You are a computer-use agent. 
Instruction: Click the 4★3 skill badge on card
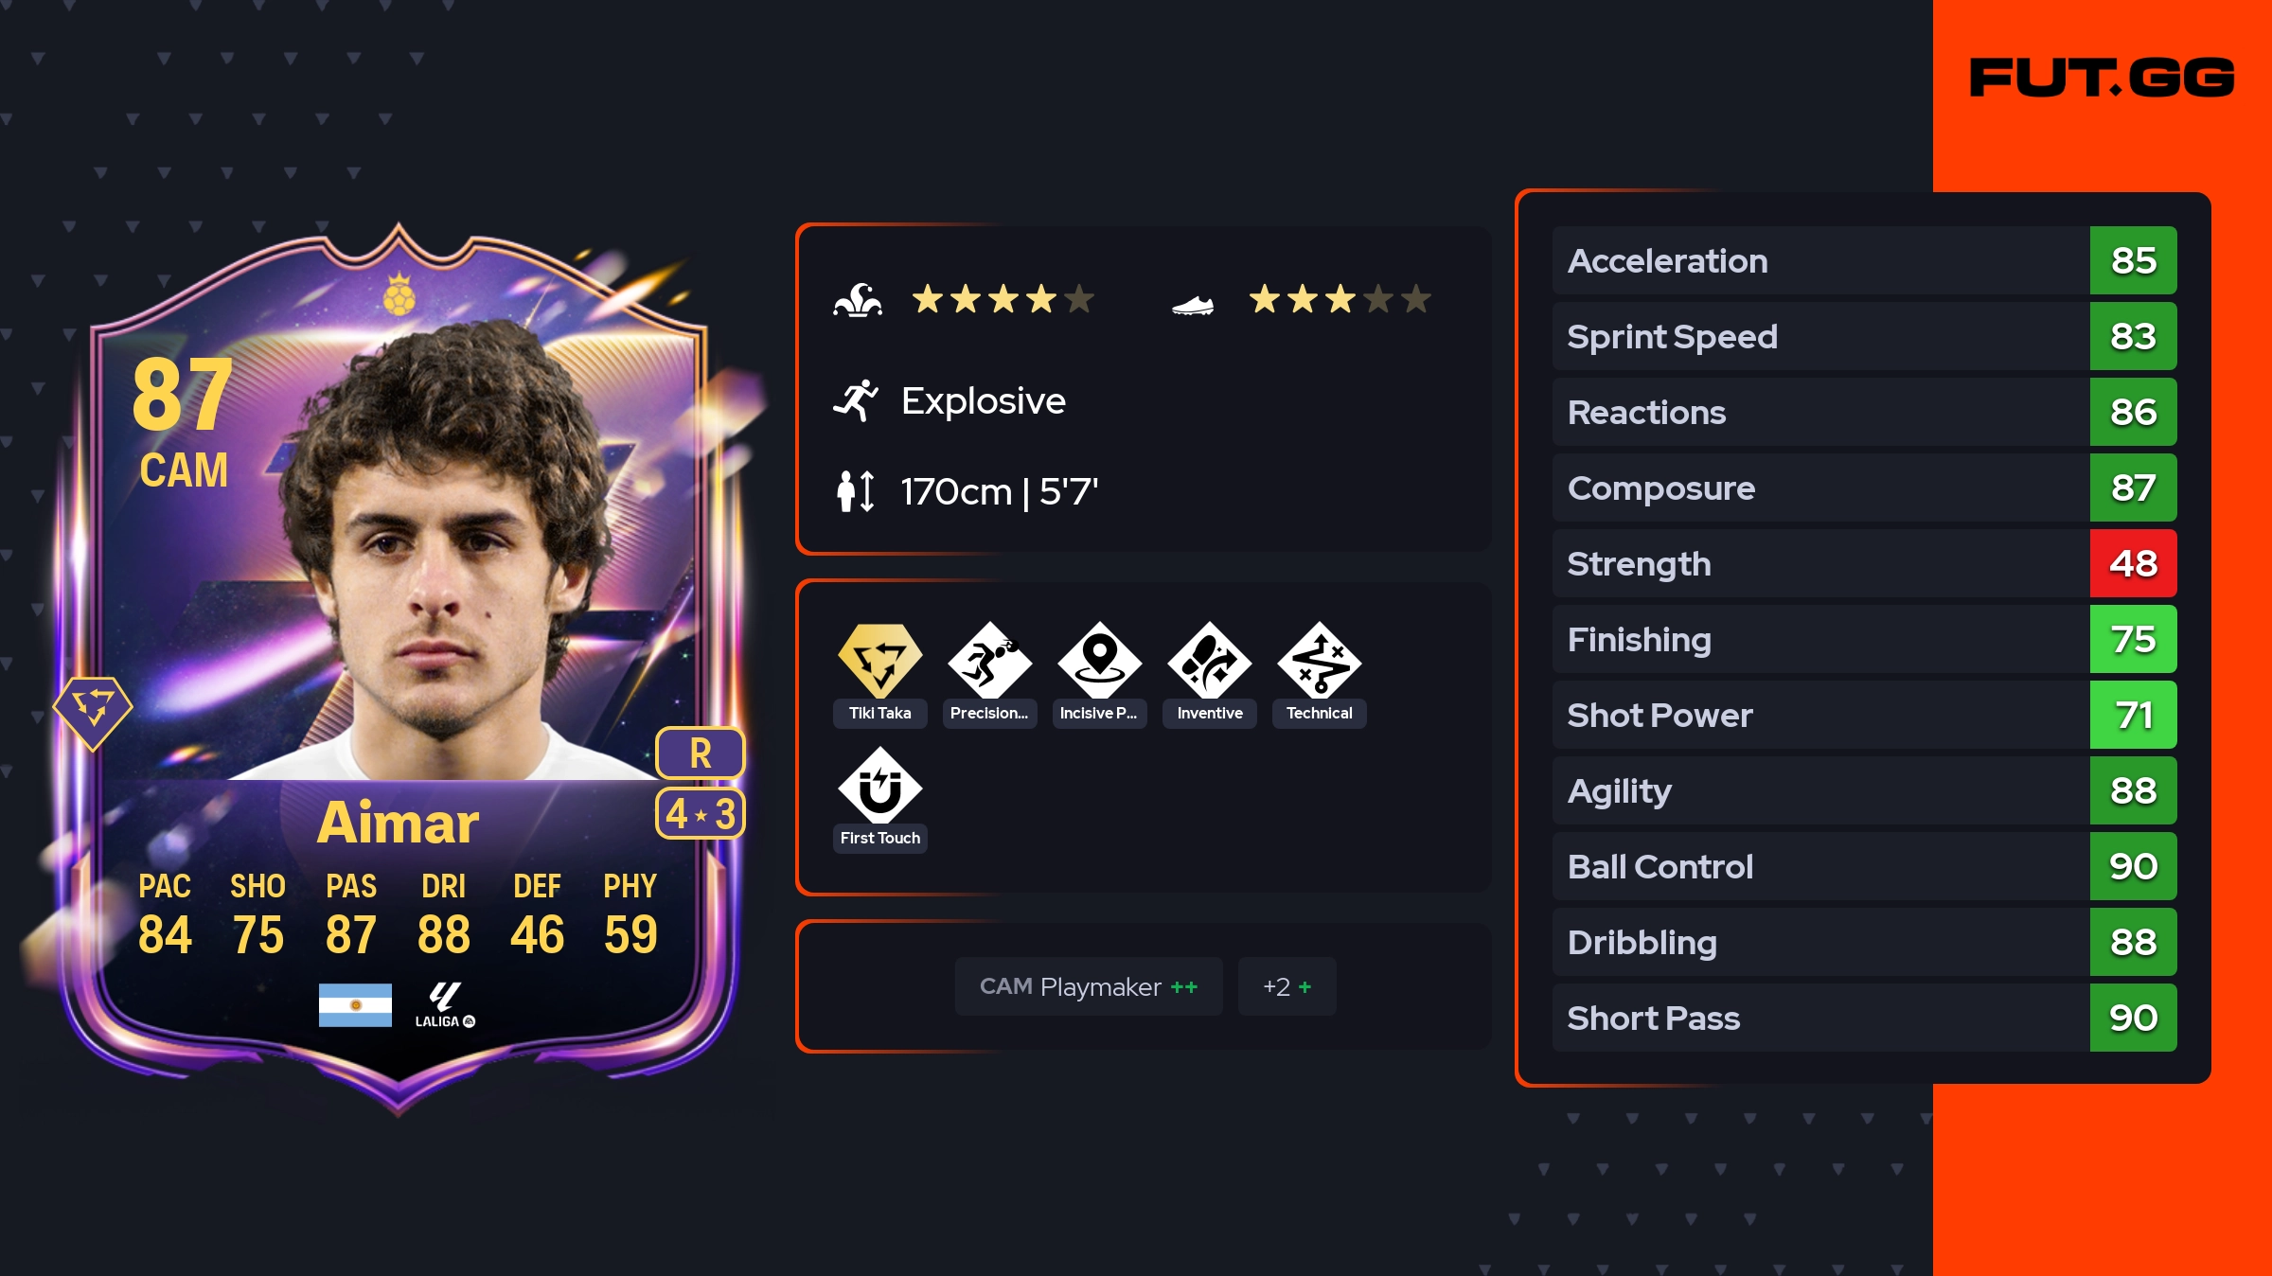tap(701, 813)
